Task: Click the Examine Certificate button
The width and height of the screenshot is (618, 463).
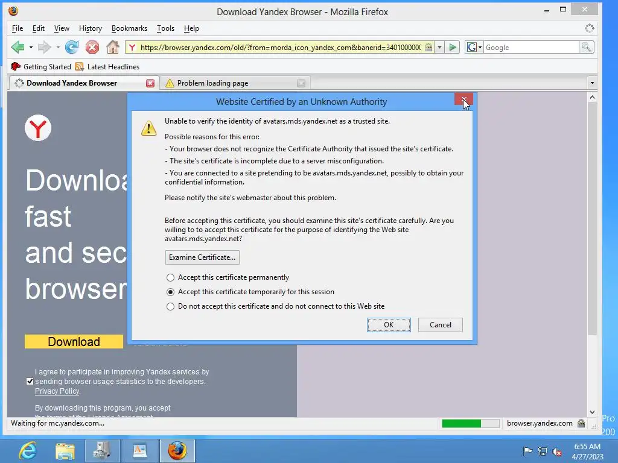Action: click(202, 257)
